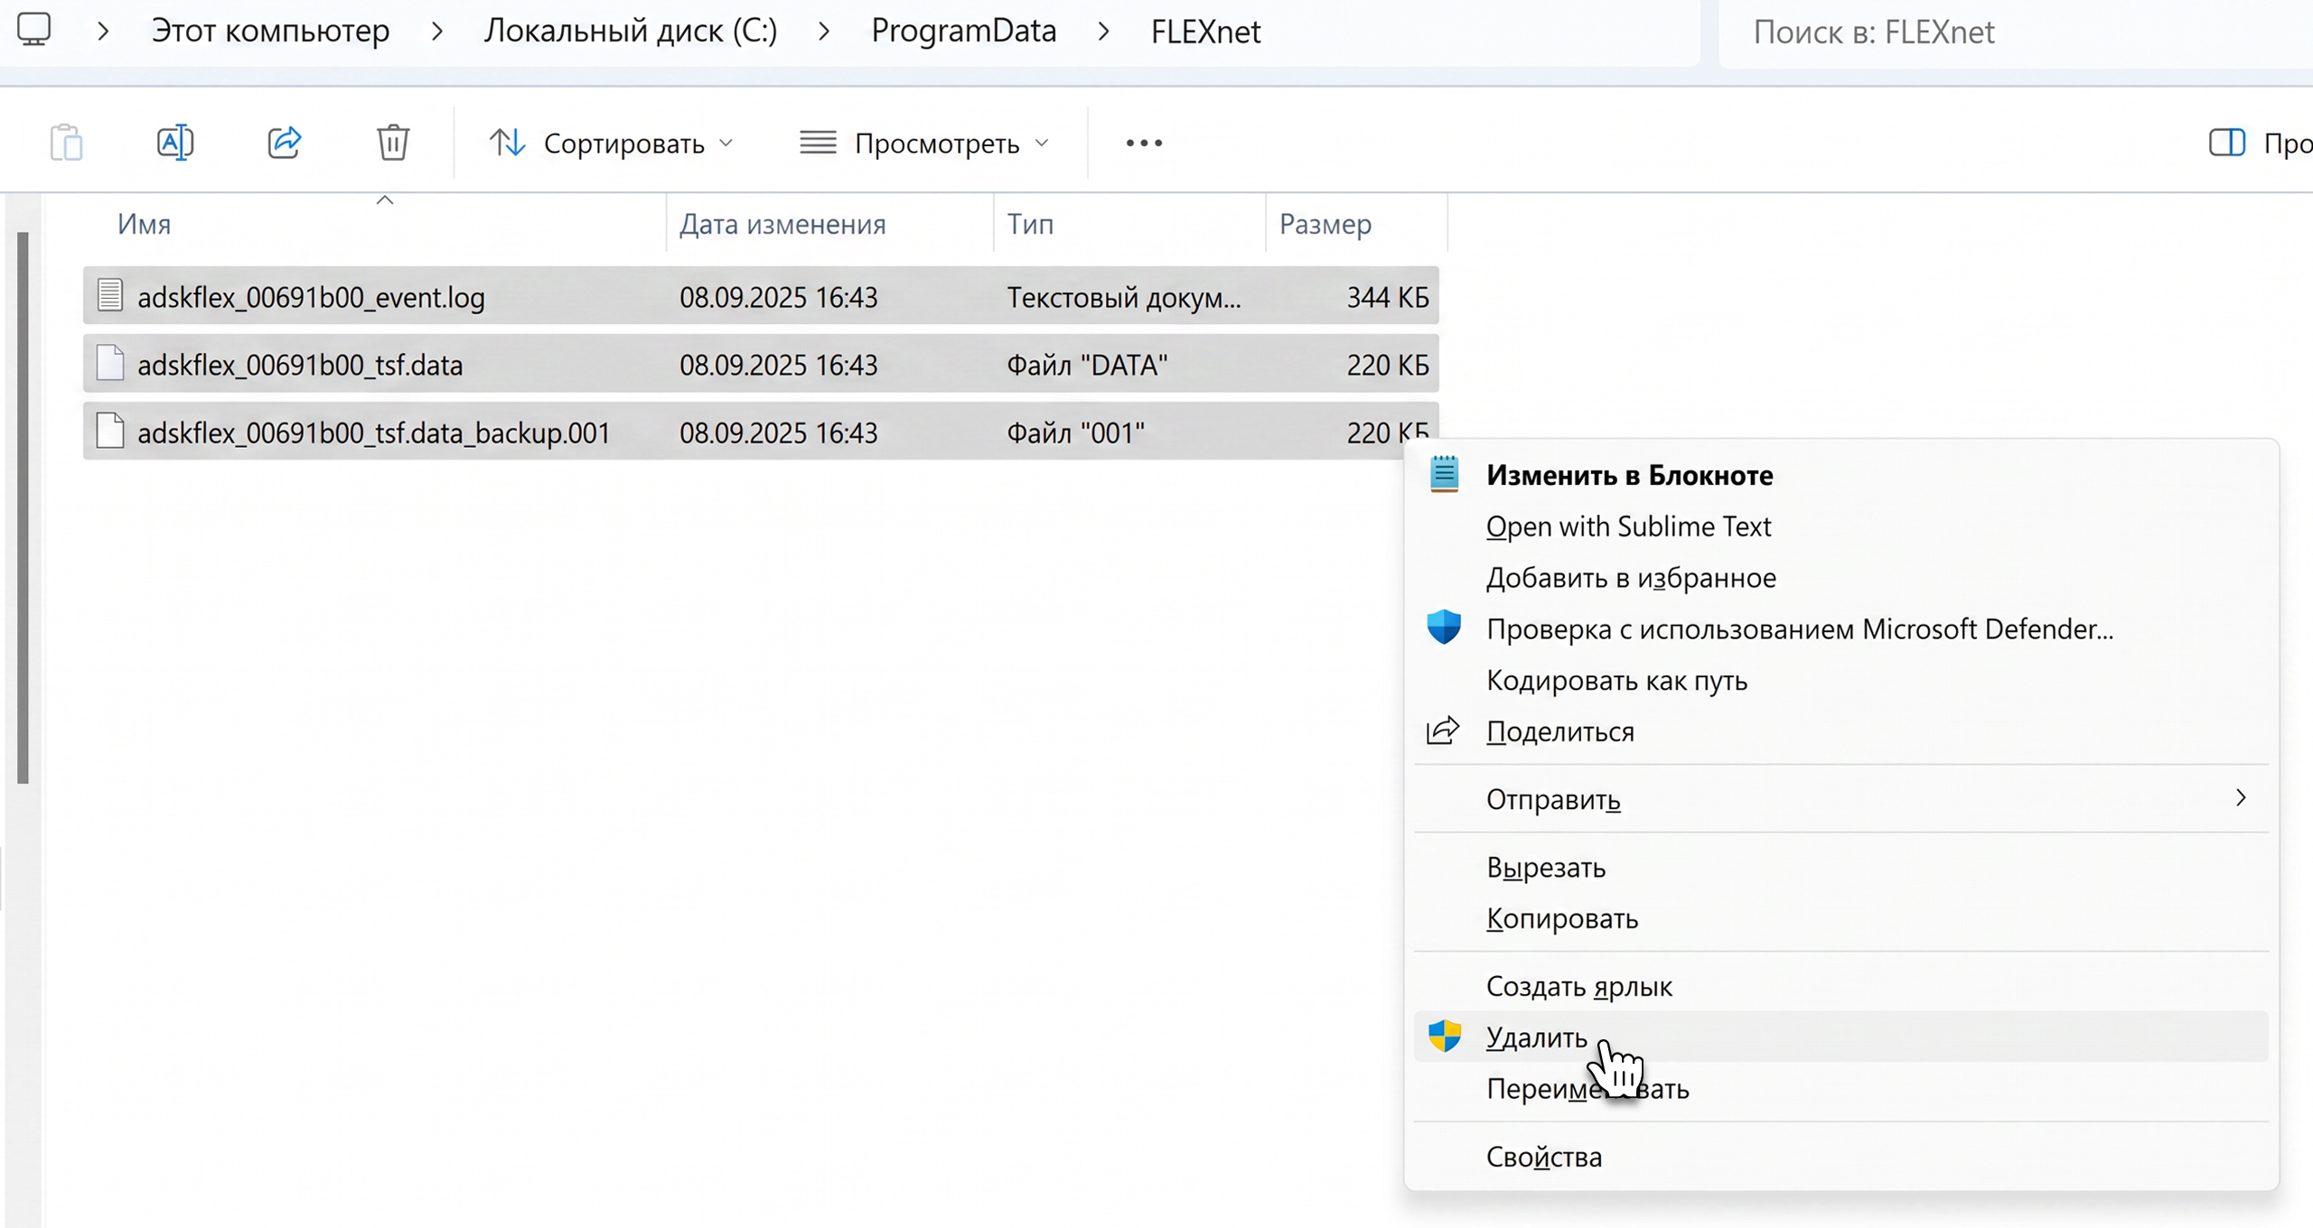Viewport: 2313px width, 1228px height.
Task: Sort by the Дата изменения column header
Action: click(829, 224)
